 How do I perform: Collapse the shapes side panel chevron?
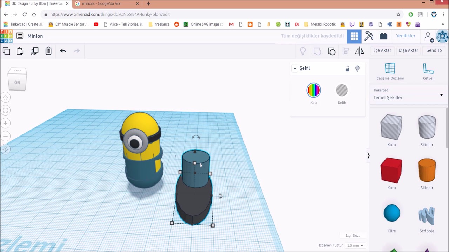click(368, 156)
